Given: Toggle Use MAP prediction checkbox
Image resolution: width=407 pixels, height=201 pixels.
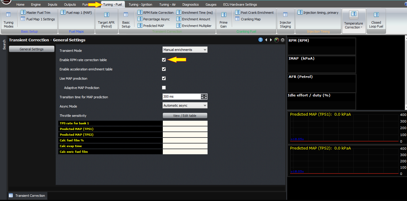Looking at the screenshot, I should coord(164,78).
